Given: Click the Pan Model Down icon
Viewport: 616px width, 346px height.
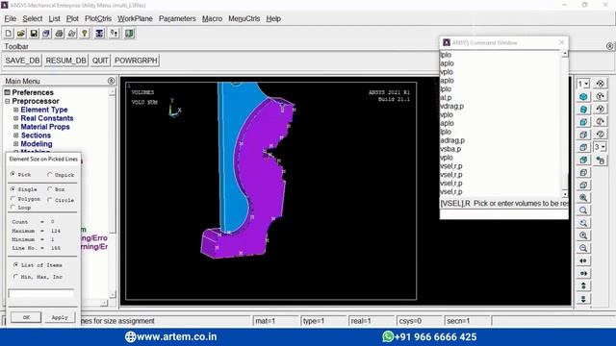Looking at the screenshot, I should pos(583,299).
